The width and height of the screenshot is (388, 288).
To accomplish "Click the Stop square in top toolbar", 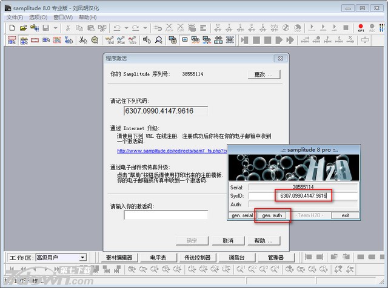I will pos(346,28).
